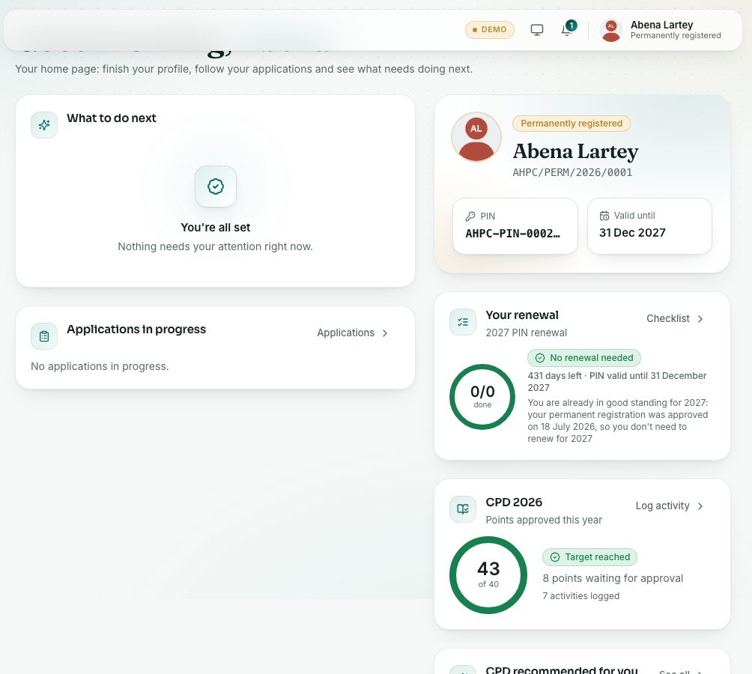The image size is (752, 674).
Task: Click the large AL profile avatar
Action: (x=476, y=137)
